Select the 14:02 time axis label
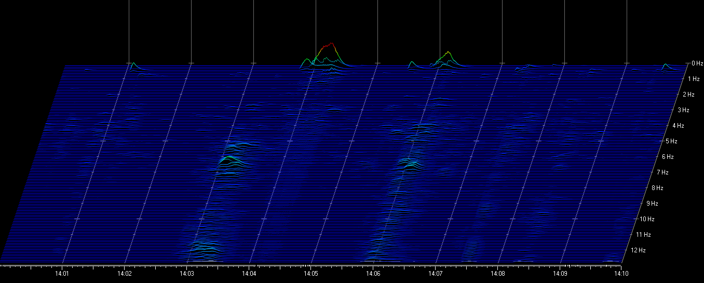This screenshot has height=283, width=704. tap(125, 274)
